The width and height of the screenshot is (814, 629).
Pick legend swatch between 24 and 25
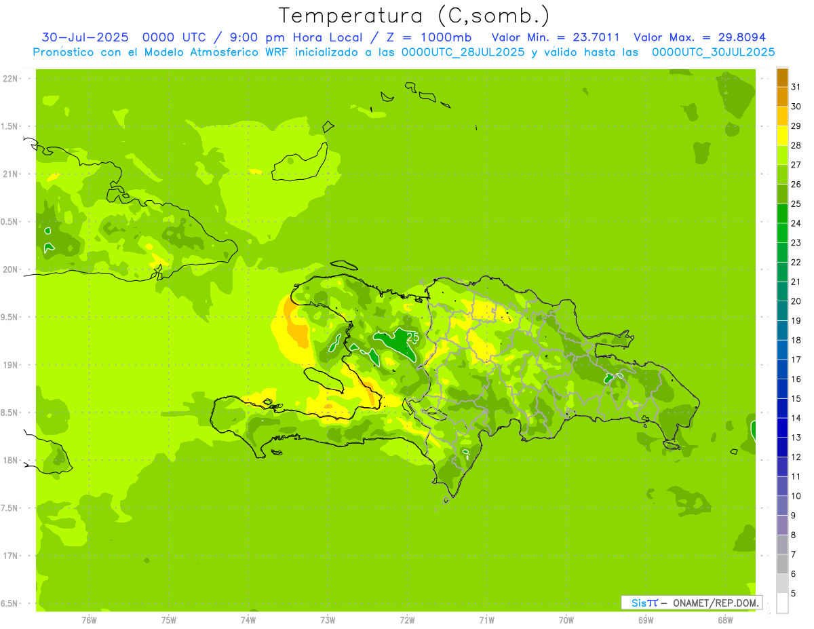tap(782, 213)
